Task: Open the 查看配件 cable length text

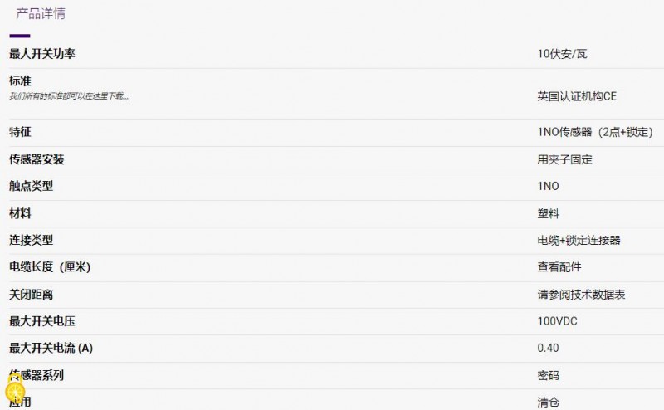Action: pos(559,267)
